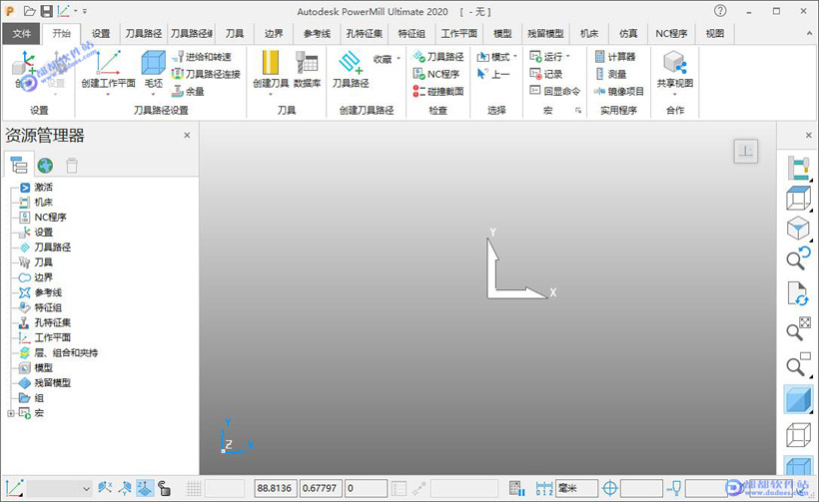Click the X coordinate field 88.8136
Viewport: 819px width, 502px height.
click(276, 488)
